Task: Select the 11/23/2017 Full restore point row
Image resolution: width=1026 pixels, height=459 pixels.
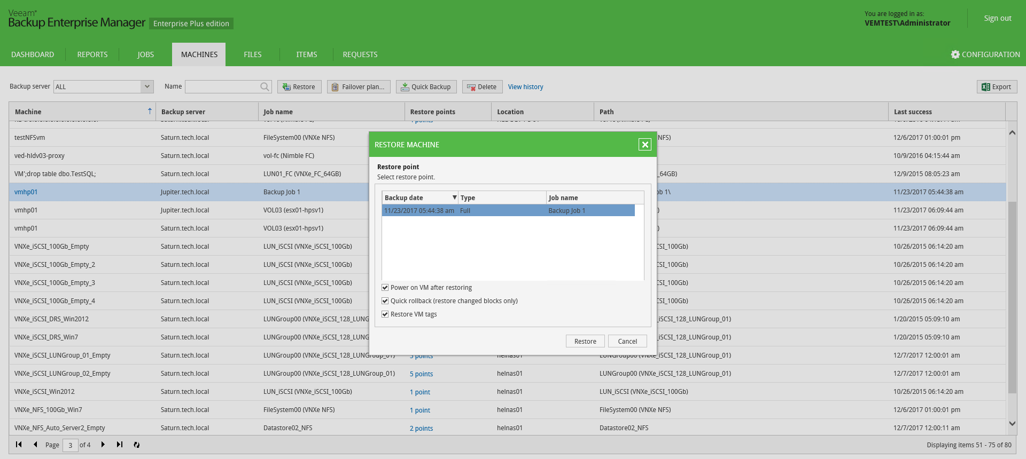Action: (x=508, y=210)
